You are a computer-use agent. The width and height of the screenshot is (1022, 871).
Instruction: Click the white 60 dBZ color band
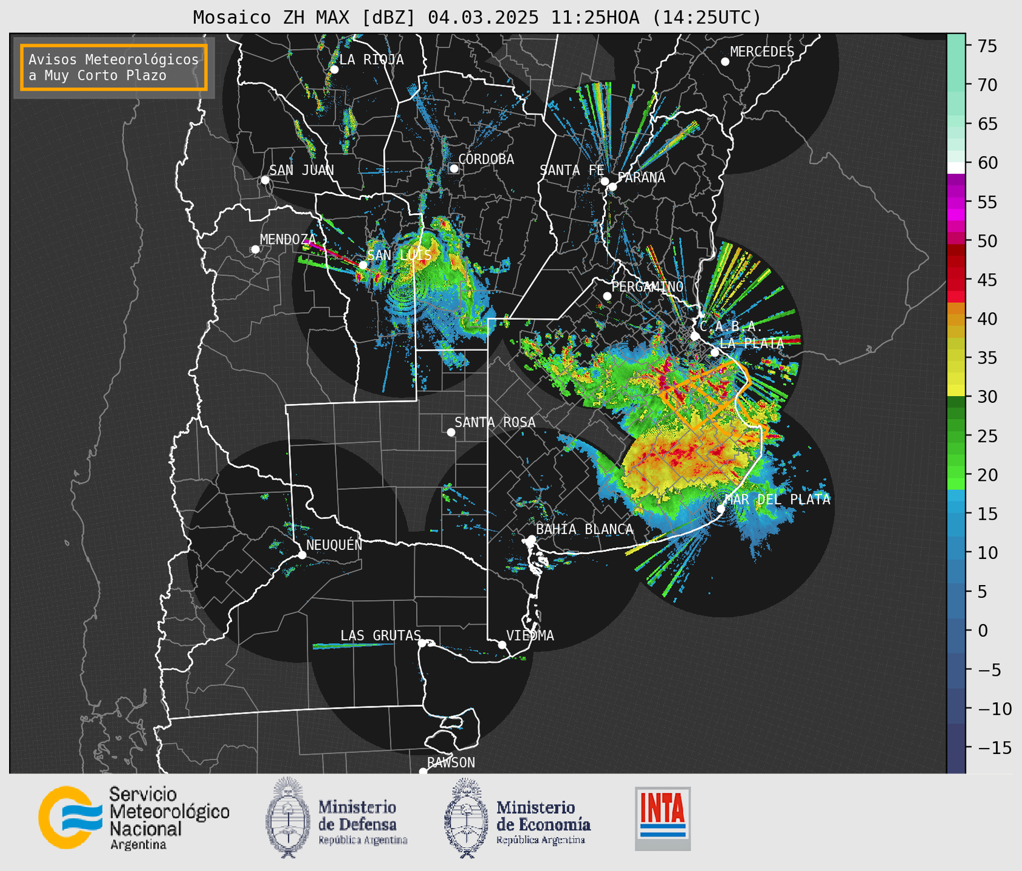point(956,168)
